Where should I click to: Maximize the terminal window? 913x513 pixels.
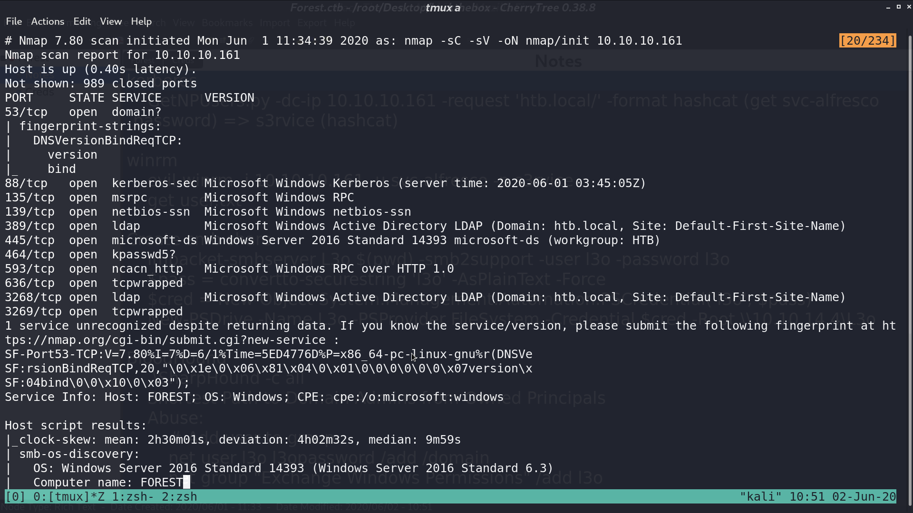(x=899, y=7)
